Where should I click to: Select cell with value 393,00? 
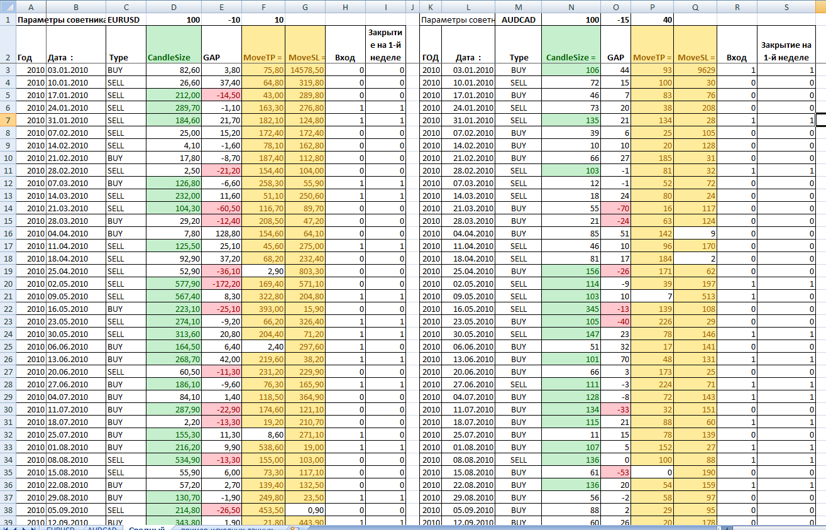coord(263,309)
